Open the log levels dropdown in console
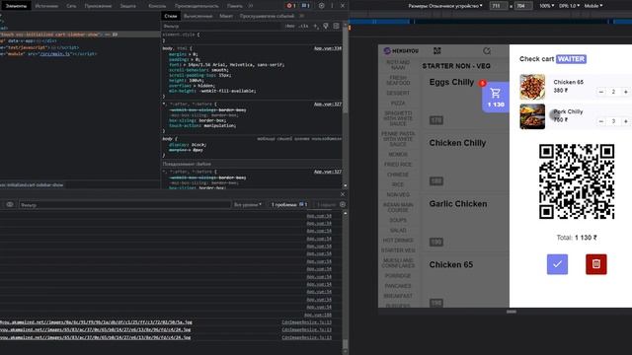Screen dimensions: 632x355 click(x=248, y=204)
